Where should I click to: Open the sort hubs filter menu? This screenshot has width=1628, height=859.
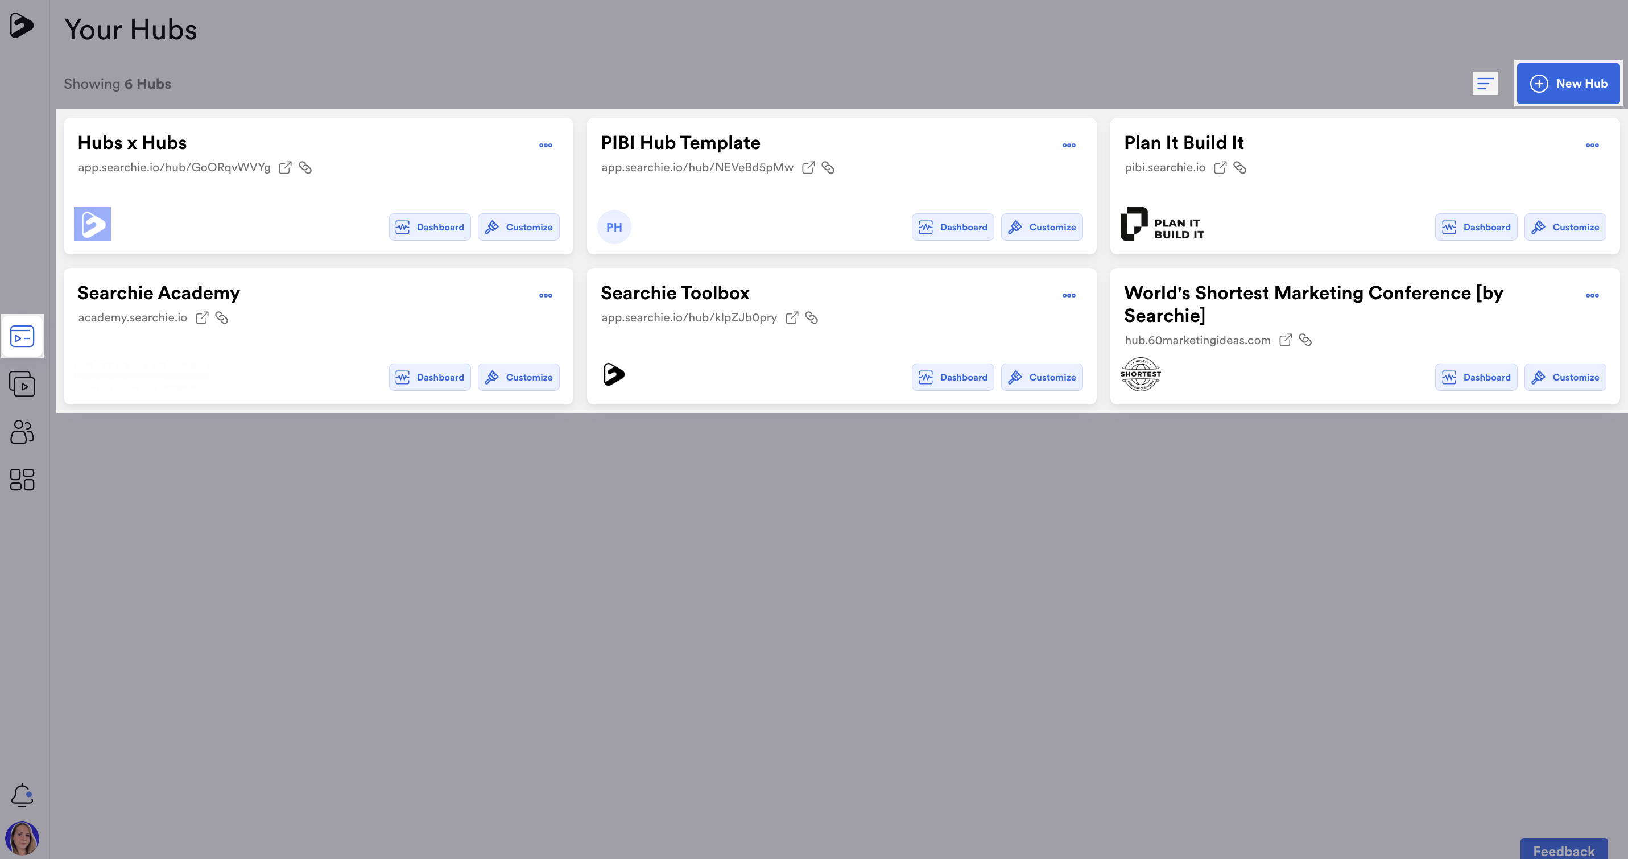(1485, 84)
